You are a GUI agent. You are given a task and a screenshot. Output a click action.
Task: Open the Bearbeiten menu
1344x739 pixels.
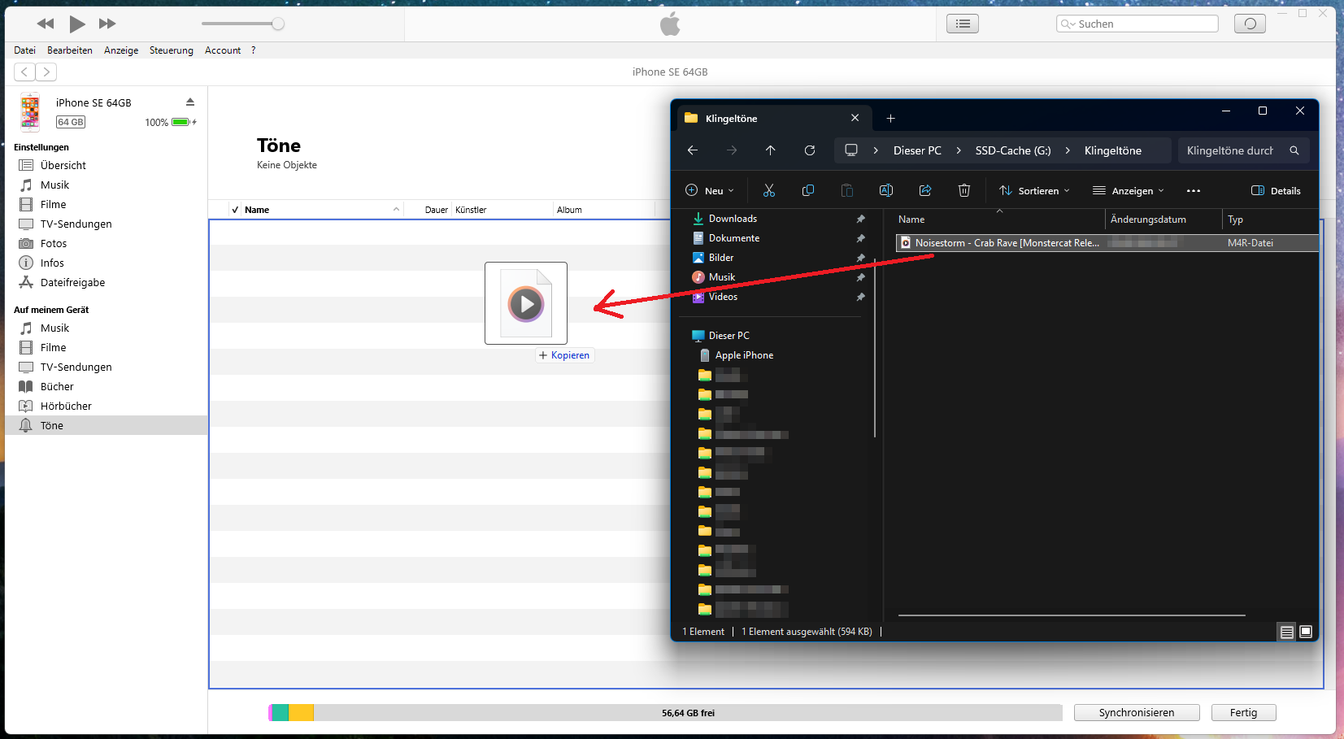pyautogui.click(x=69, y=50)
